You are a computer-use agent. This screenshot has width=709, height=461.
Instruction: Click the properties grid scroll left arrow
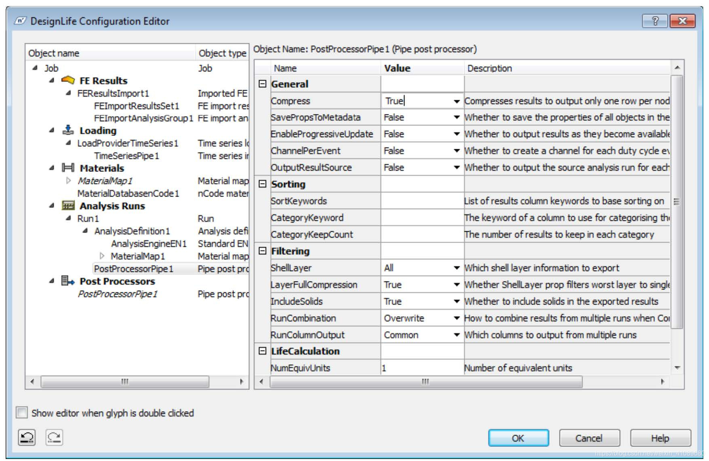click(261, 381)
